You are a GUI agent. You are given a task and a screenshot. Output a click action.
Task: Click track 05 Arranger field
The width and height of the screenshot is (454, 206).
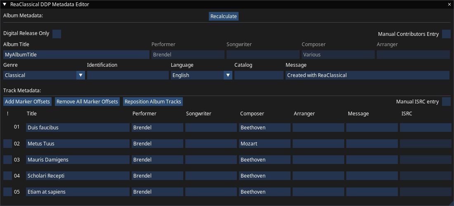319,192
